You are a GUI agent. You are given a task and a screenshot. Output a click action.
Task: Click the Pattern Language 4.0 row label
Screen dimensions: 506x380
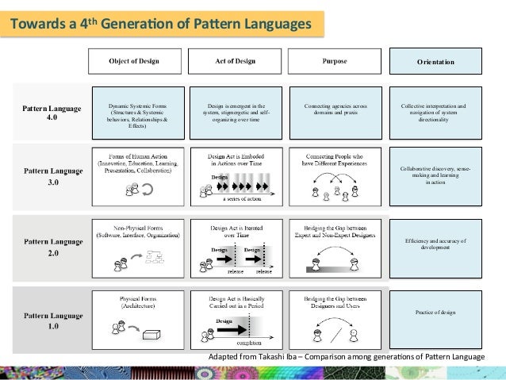tap(52, 113)
